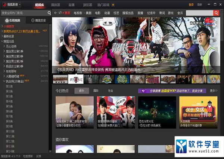Expand the 小编推荐 tree node
Screen dimensions: 224x159
point(2,26)
